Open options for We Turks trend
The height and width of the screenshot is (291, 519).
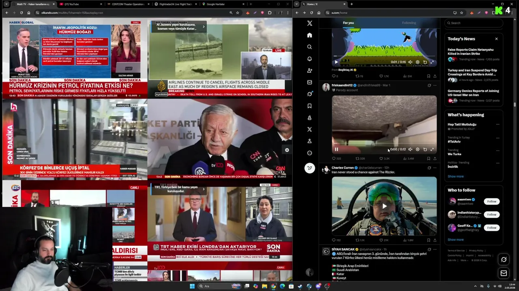click(x=498, y=150)
